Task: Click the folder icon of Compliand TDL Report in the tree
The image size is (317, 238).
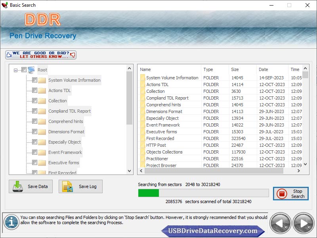Action: (x=42, y=111)
